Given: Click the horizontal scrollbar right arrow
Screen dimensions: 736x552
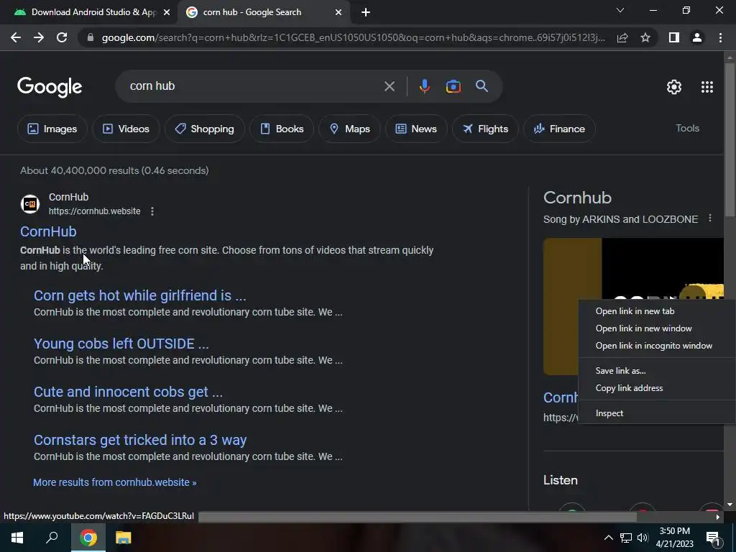Looking at the screenshot, I should click(718, 517).
